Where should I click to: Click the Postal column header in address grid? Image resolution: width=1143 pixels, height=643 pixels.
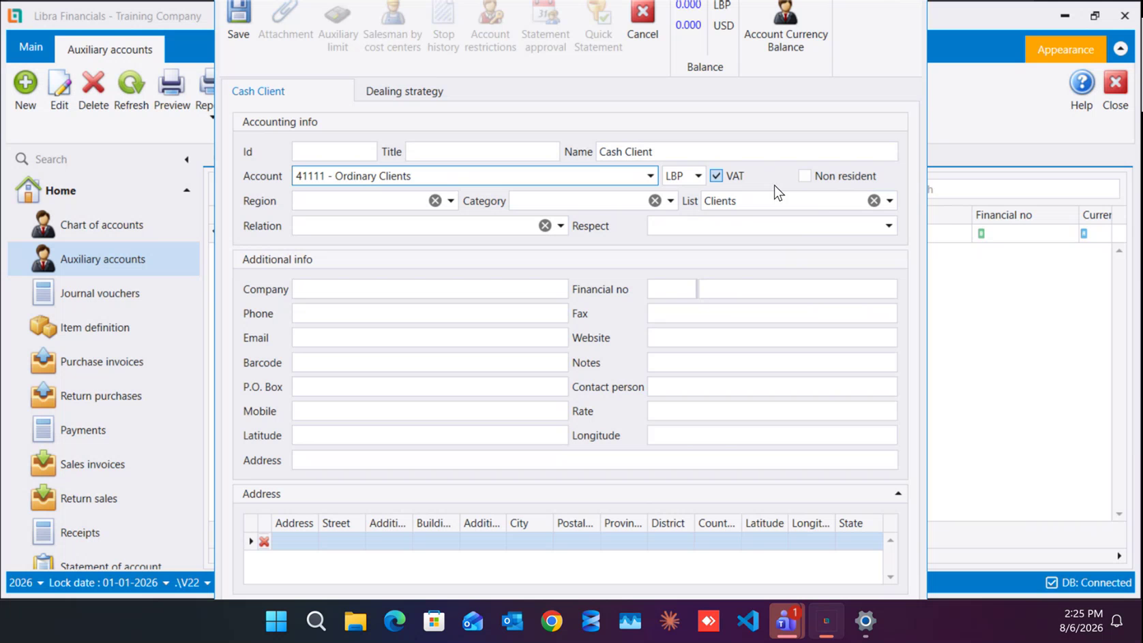[x=576, y=523]
